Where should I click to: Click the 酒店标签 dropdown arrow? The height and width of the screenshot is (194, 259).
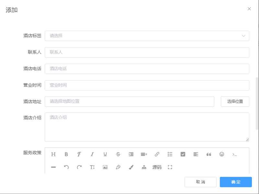click(243, 36)
